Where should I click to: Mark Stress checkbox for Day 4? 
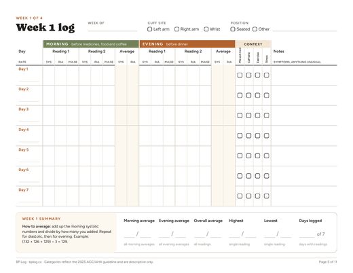(267, 136)
